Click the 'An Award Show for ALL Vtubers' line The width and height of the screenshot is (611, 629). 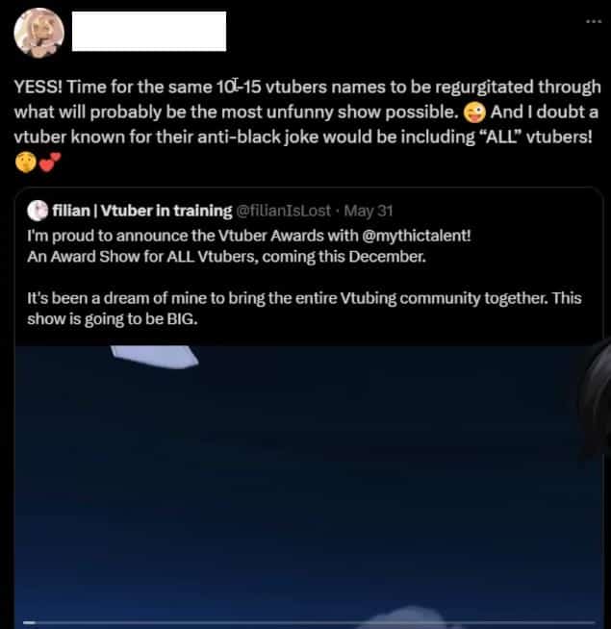[226, 257]
